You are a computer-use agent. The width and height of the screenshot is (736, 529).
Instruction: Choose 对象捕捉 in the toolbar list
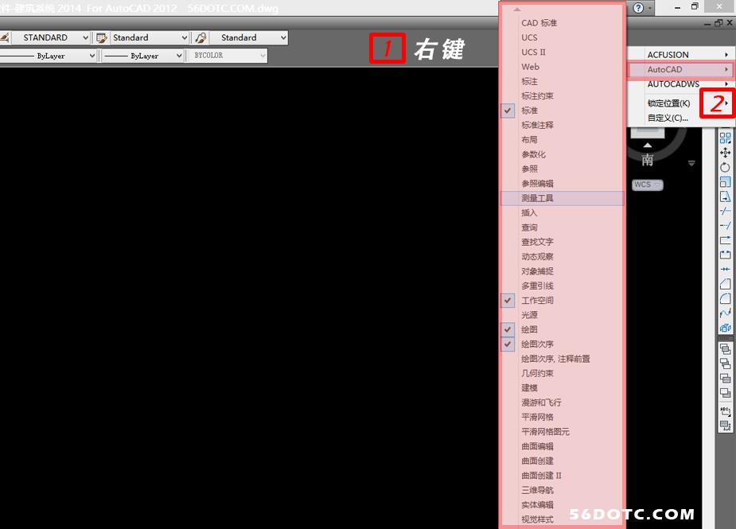pyautogui.click(x=537, y=271)
